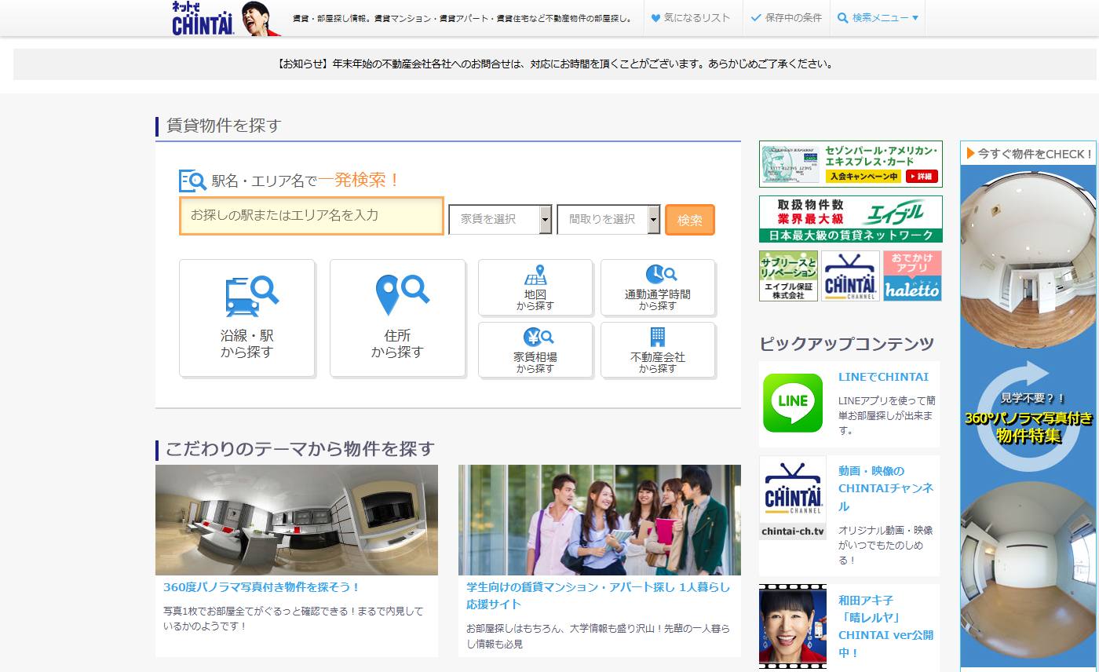
Task: Click the magnifier icon beside 駅名・エリア名
Action: [x=192, y=181]
